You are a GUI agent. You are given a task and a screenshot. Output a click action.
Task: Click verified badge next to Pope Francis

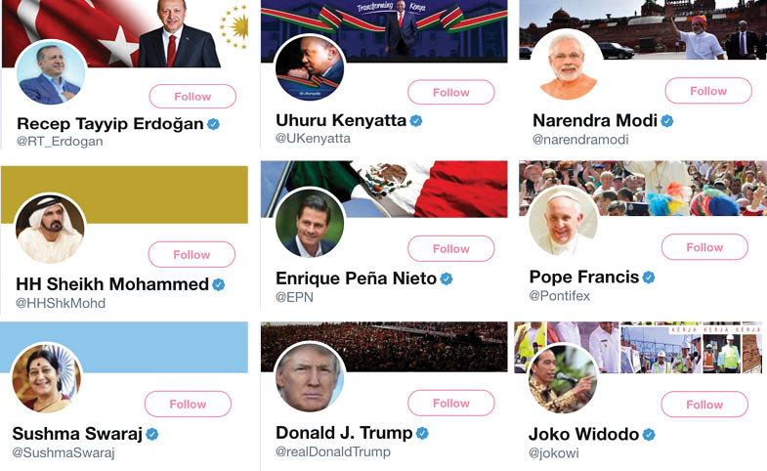649,278
